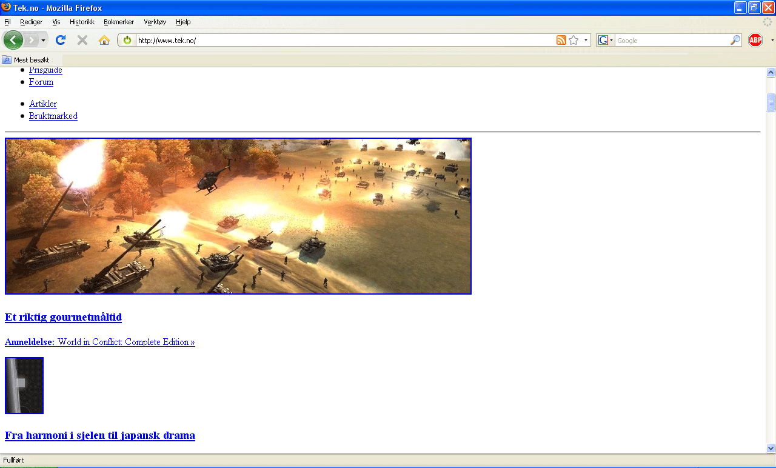Open the address bar history dropdown
776x468 pixels.
pos(586,40)
